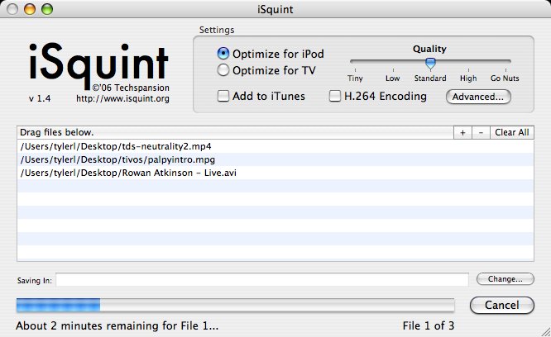Cancel the current conversion
The height and width of the screenshot is (337, 551).
pos(502,305)
